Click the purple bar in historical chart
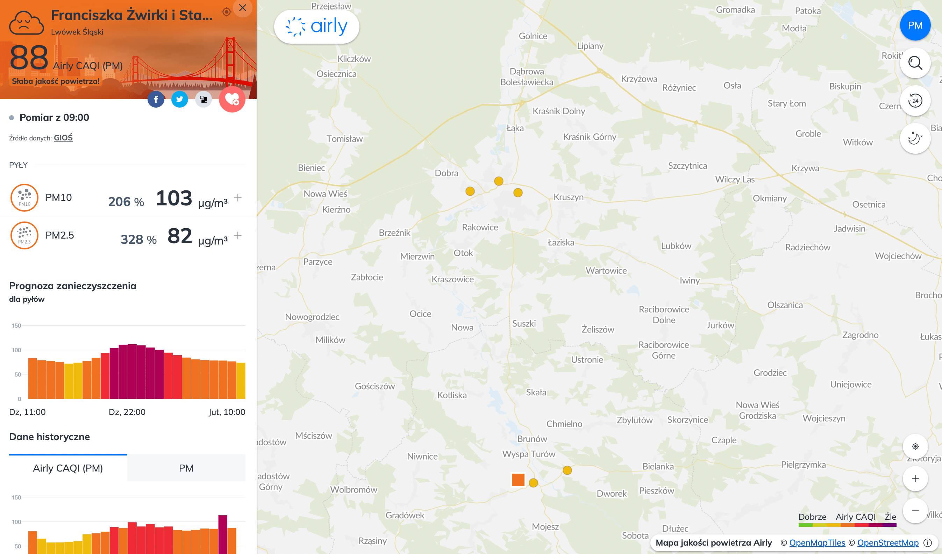Screen dimensions: 942x554 coord(223,534)
